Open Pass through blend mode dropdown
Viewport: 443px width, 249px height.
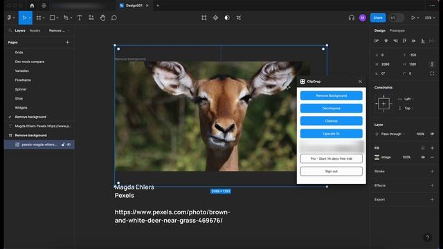tap(393, 133)
